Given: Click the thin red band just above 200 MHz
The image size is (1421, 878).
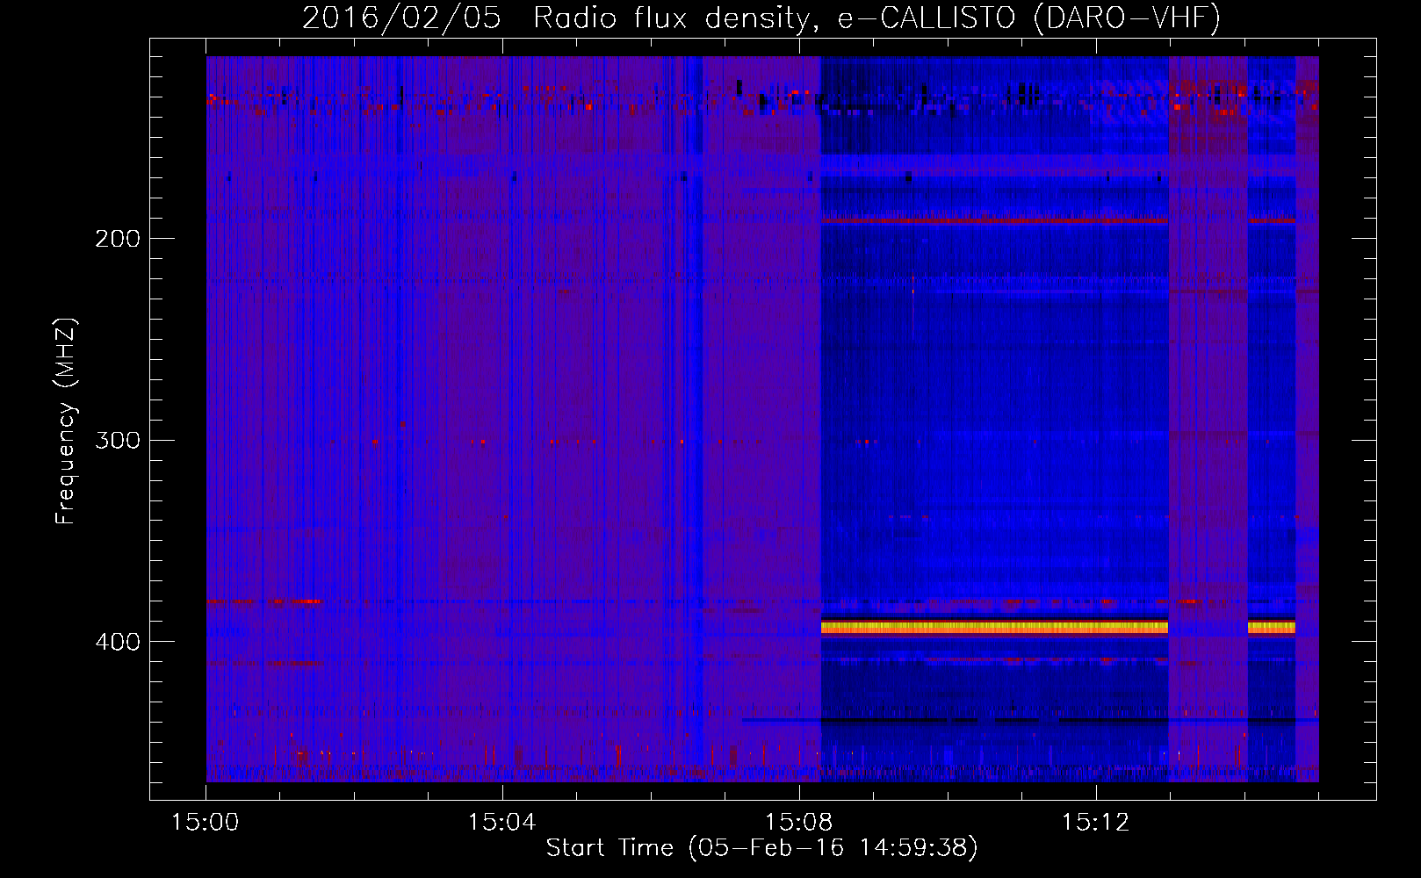Looking at the screenshot, I should pos(994,220).
